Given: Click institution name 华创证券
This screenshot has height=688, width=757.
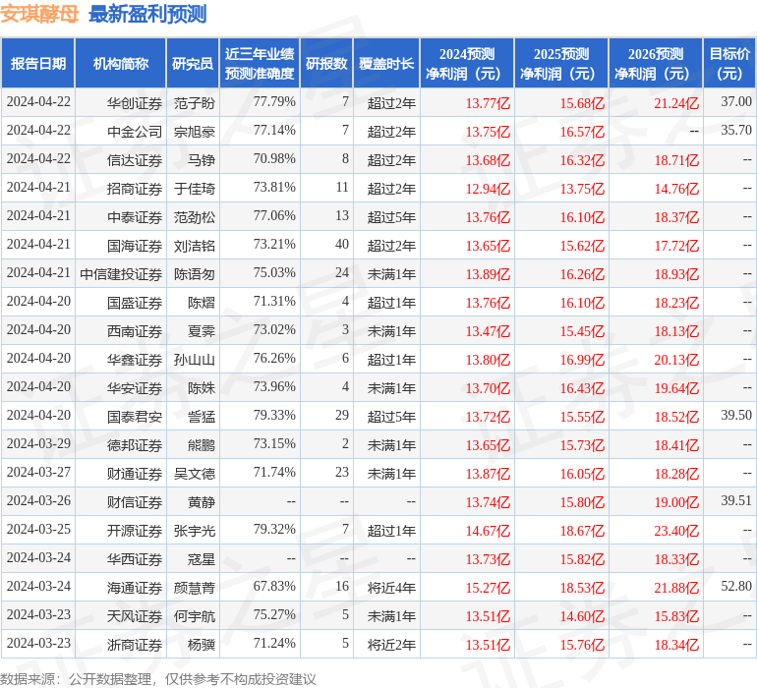Looking at the screenshot, I should pyautogui.click(x=135, y=103).
